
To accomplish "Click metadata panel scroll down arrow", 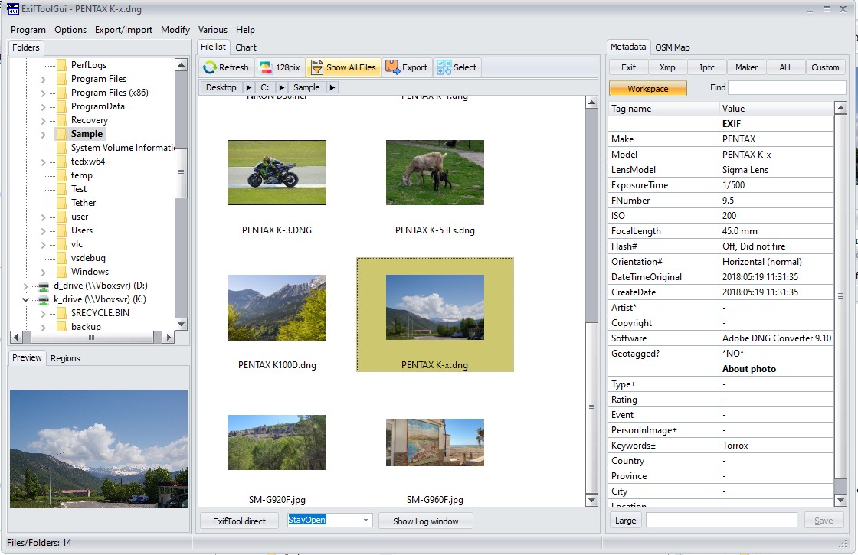I will click(x=840, y=500).
